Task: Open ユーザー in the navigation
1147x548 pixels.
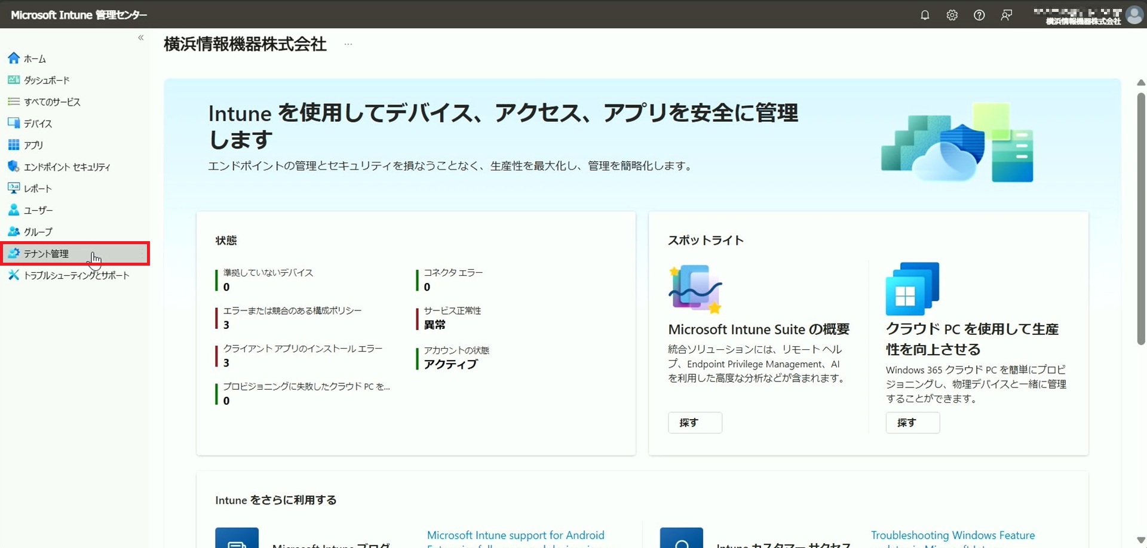Action: coord(38,210)
